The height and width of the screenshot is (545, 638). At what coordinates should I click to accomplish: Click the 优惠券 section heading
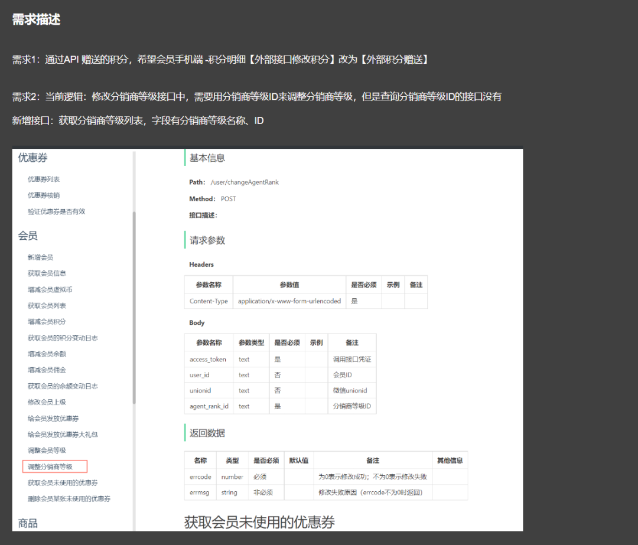32,158
